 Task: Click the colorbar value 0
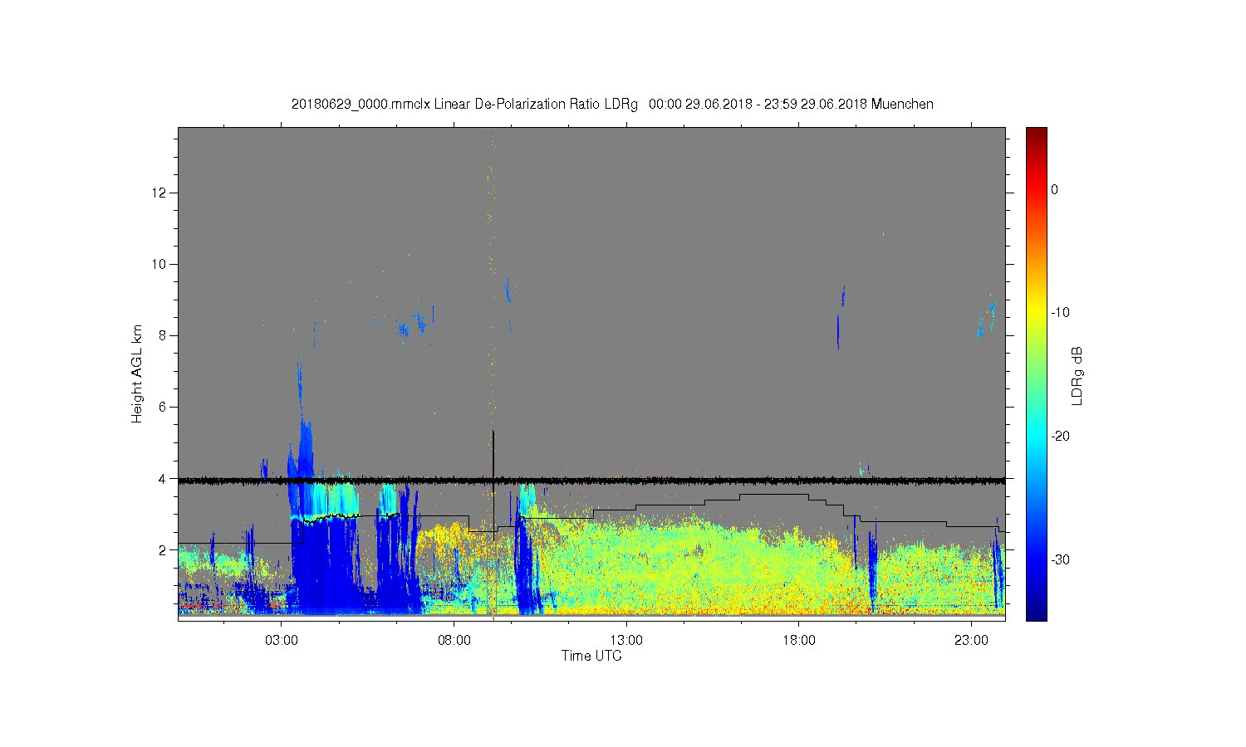pos(1055,189)
